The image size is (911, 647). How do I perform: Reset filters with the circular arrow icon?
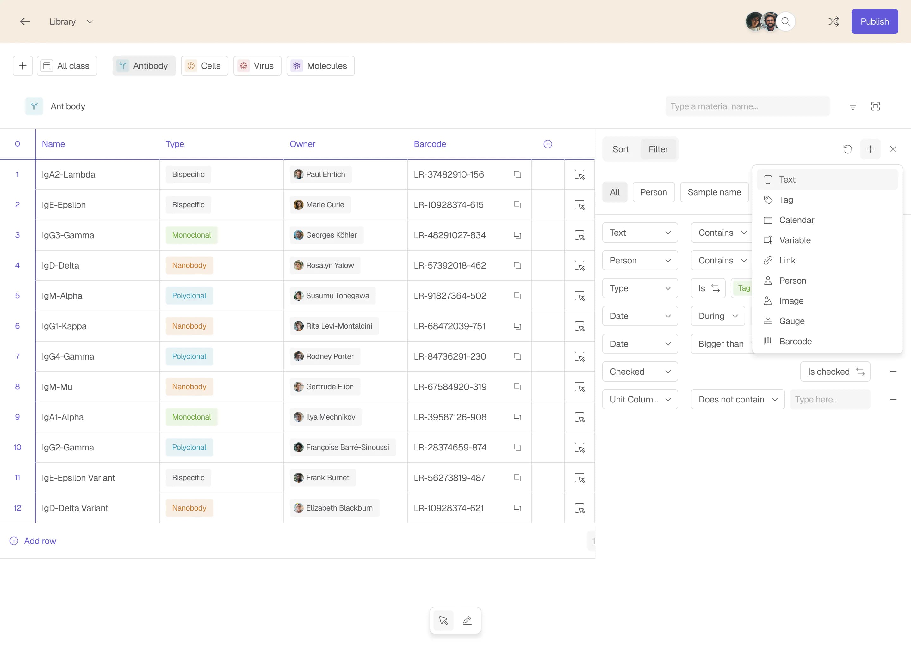point(848,149)
